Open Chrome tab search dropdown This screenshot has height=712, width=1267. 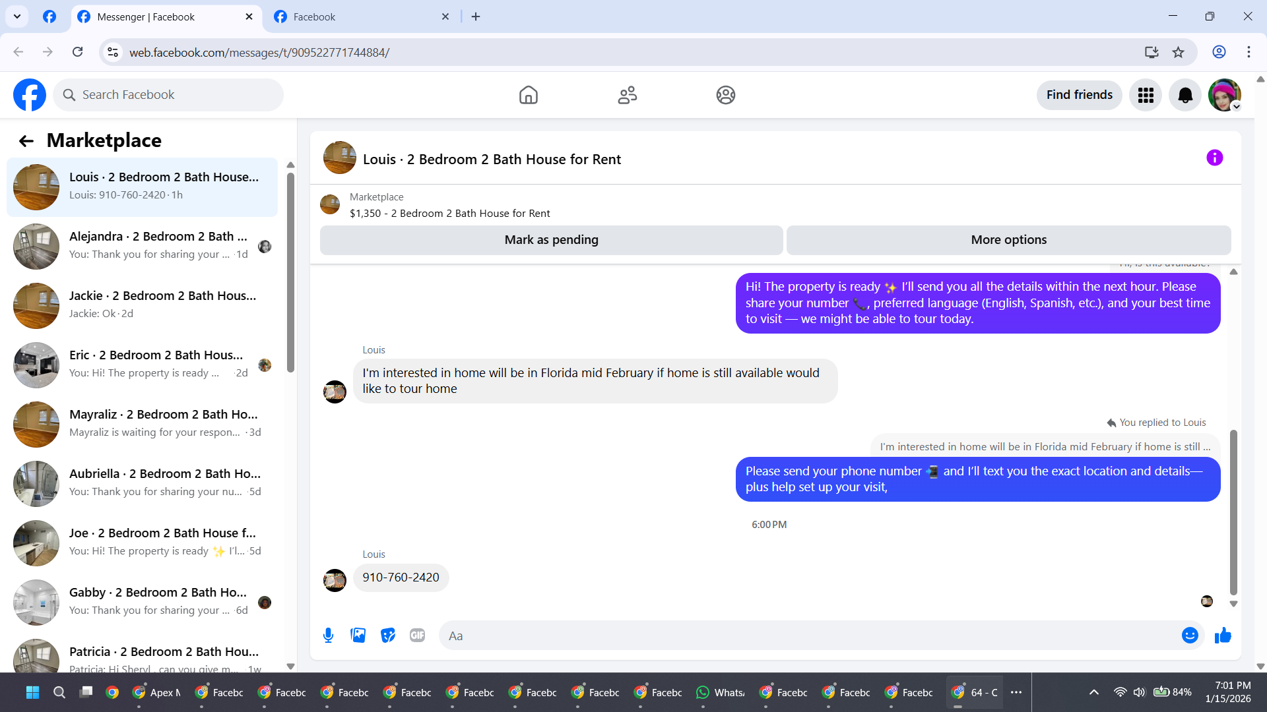tap(17, 16)
